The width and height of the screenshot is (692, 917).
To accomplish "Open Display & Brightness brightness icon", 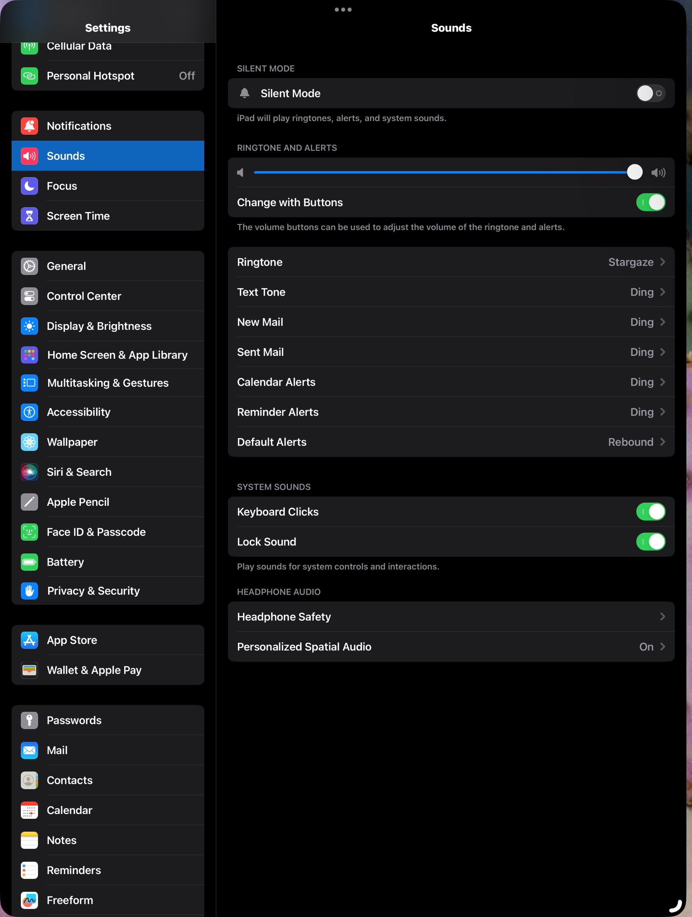I will [29, 326].
